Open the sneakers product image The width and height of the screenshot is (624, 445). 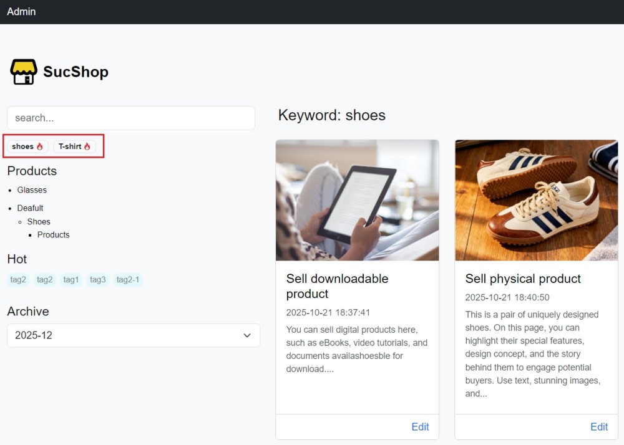[536, 200]
